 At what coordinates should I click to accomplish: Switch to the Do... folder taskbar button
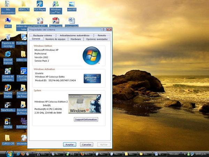[x=145, y=154]
